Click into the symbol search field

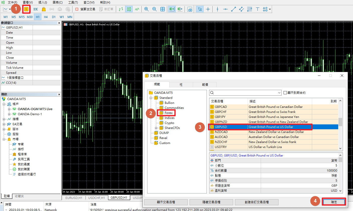pyautogui.click(x=246, y=93)
